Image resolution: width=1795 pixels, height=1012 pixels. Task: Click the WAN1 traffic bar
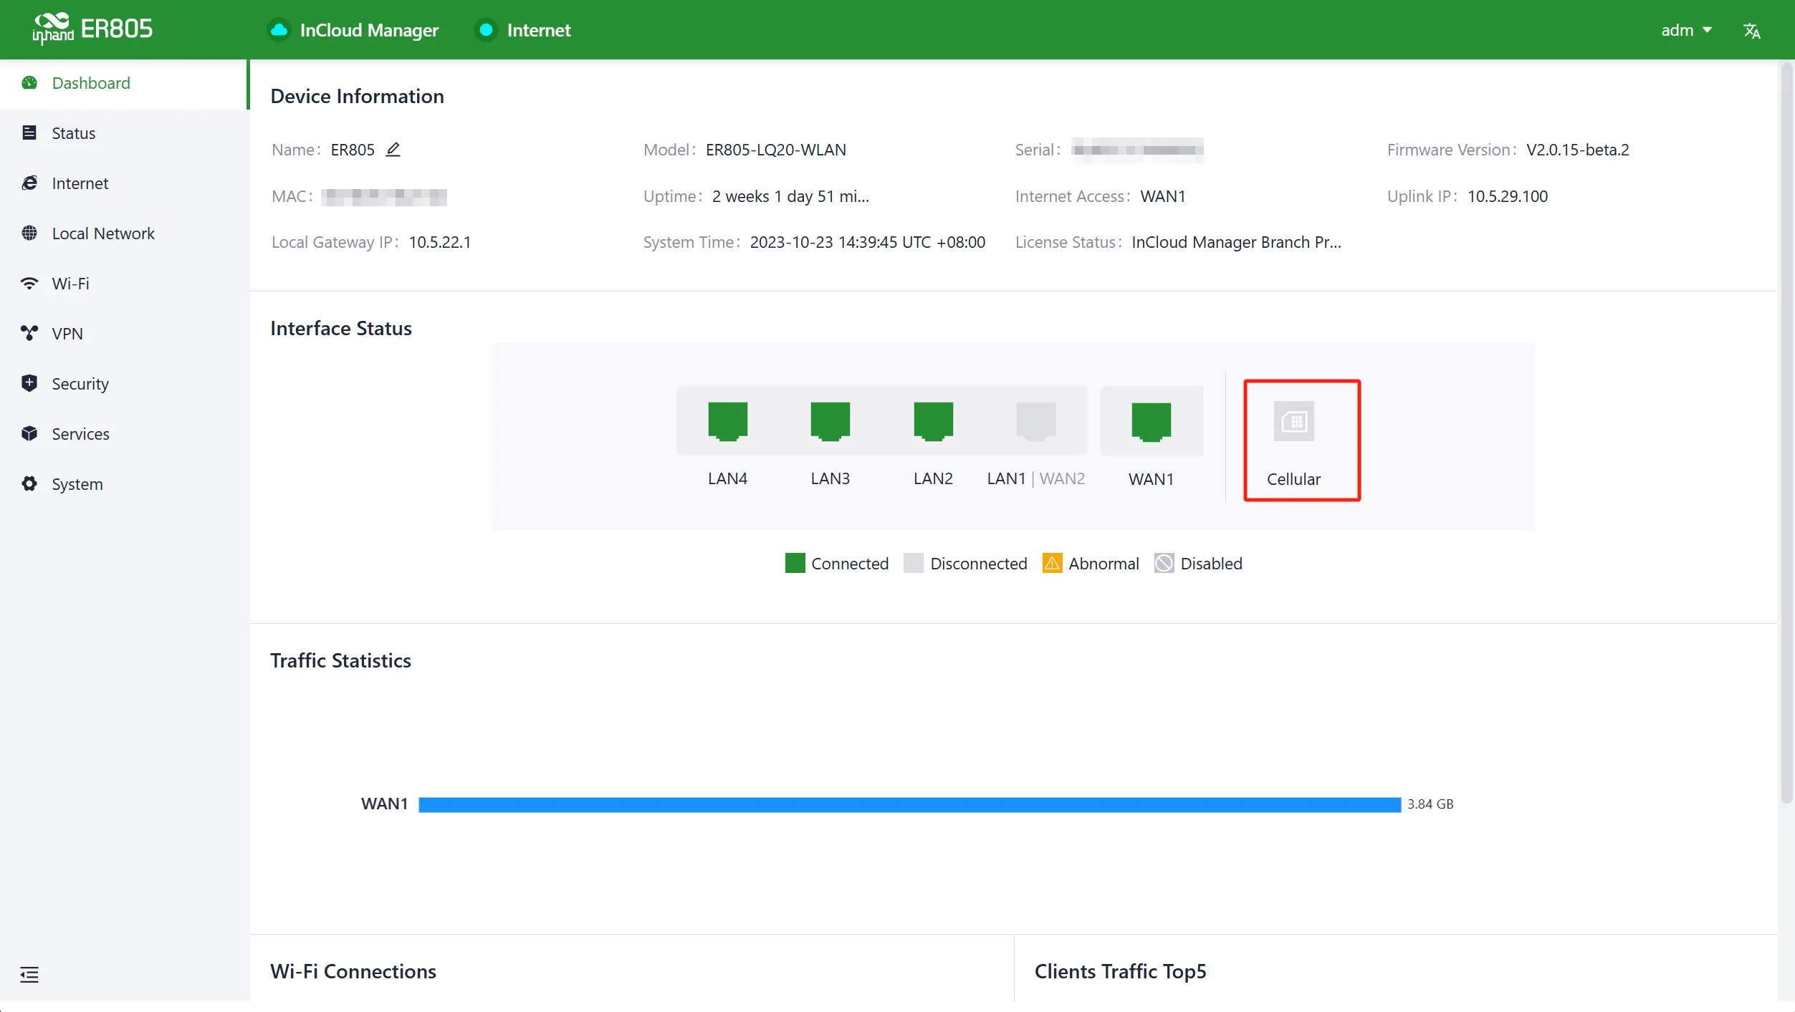(x=910, y=804)
